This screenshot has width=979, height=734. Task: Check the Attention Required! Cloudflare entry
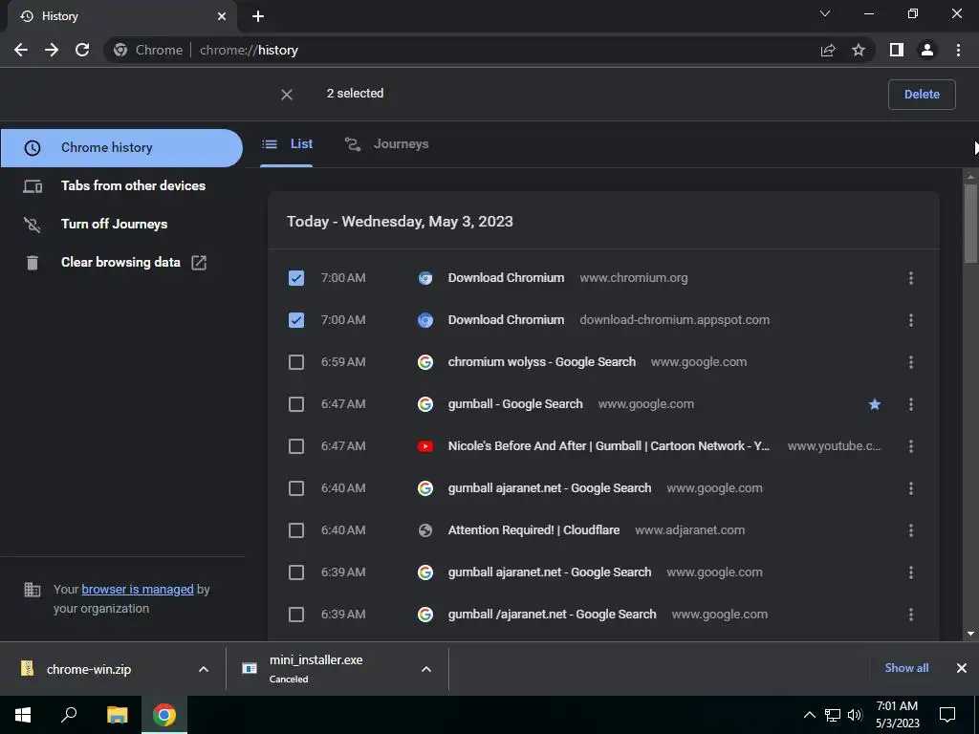(296, 530)
